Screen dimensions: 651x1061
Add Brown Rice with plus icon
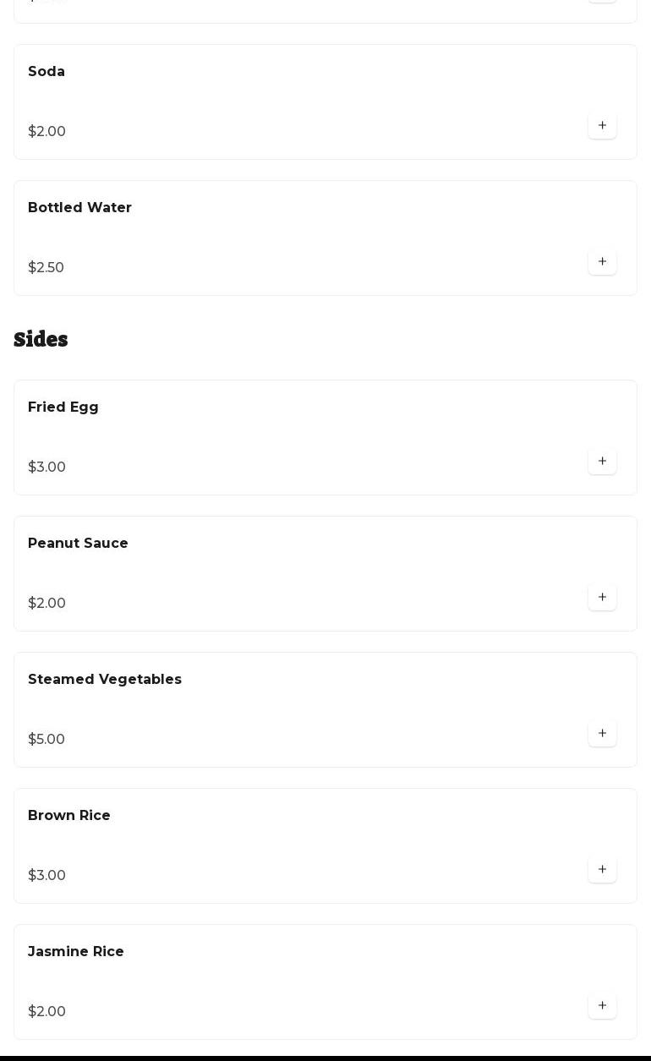tap(602, 869)
